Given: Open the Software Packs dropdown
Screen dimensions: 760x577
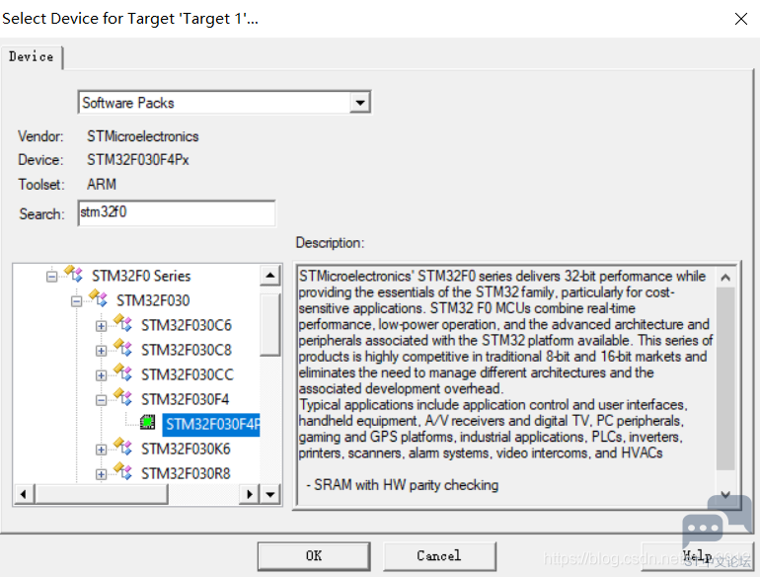Looking at the screenshot, I should tap(360, 103).
